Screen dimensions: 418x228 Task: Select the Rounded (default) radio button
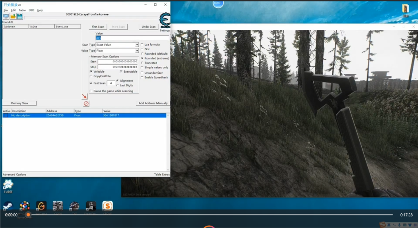click(x=142, y=53)
